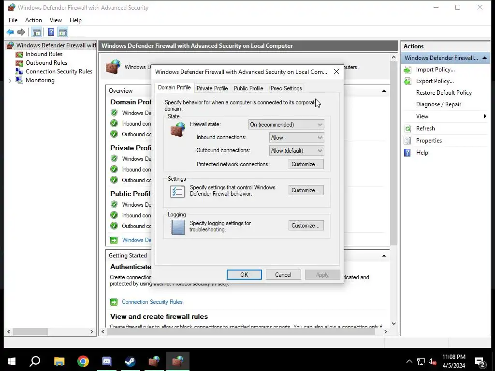Open the Outbound connections dropdown
This screenshot has width=495, height=371.
click(x=296, y=151)
